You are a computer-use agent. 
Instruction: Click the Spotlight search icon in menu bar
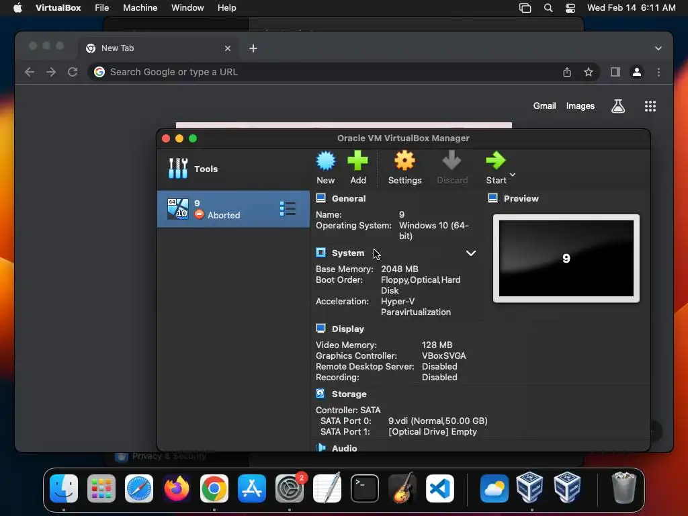coord(548,8)
